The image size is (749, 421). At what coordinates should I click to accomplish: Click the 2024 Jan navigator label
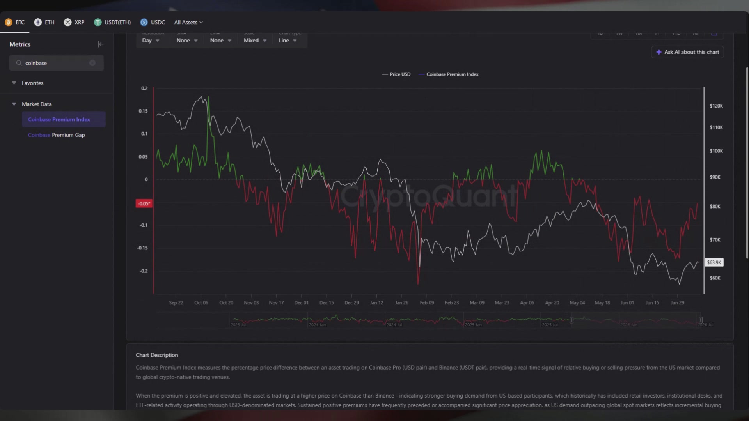point(317,325)
